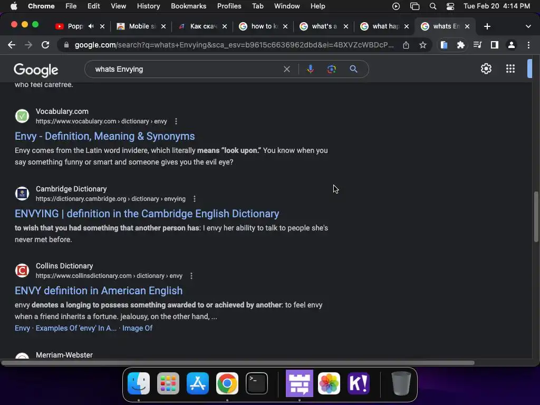Show the Chrome side panel
The image size is (540, 405).
[495, 45]
